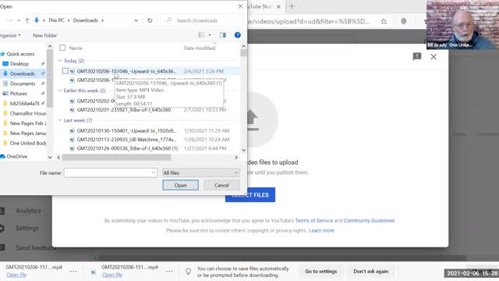499x281 pixels.
Task: Open Documents in the navigation pane
Action: [x=23, y=84]
